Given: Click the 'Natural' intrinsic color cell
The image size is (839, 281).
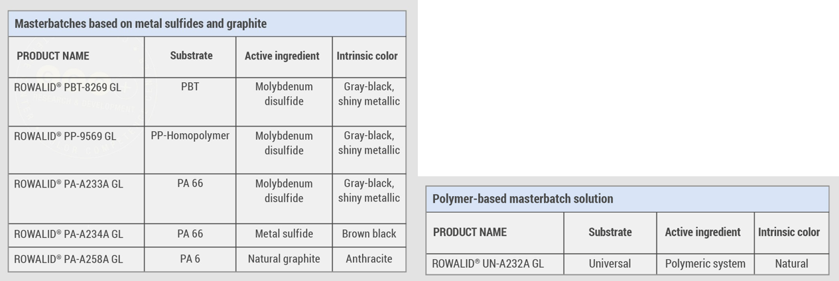Looking at the screenshot, I should (x=791, y=264).
